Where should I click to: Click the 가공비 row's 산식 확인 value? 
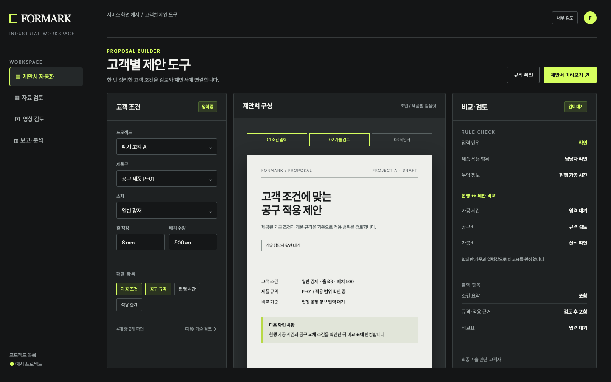(x=578, y=243)
